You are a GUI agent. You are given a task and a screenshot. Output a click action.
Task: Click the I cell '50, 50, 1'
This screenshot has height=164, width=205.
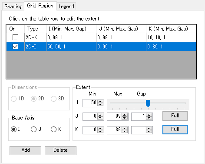pos(71,47)
